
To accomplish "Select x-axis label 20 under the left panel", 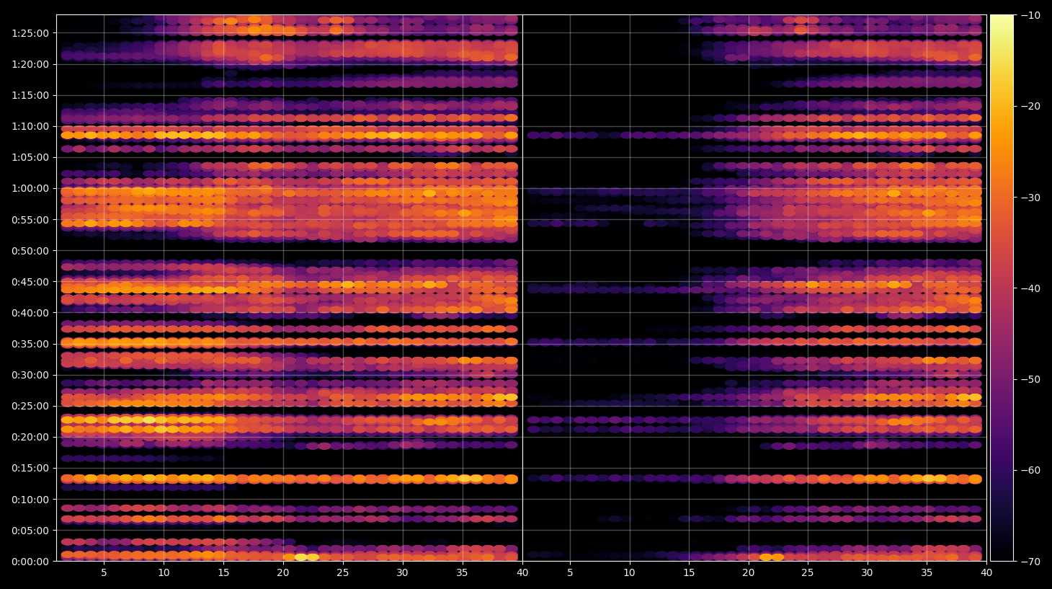I will [x=283, y=573].
